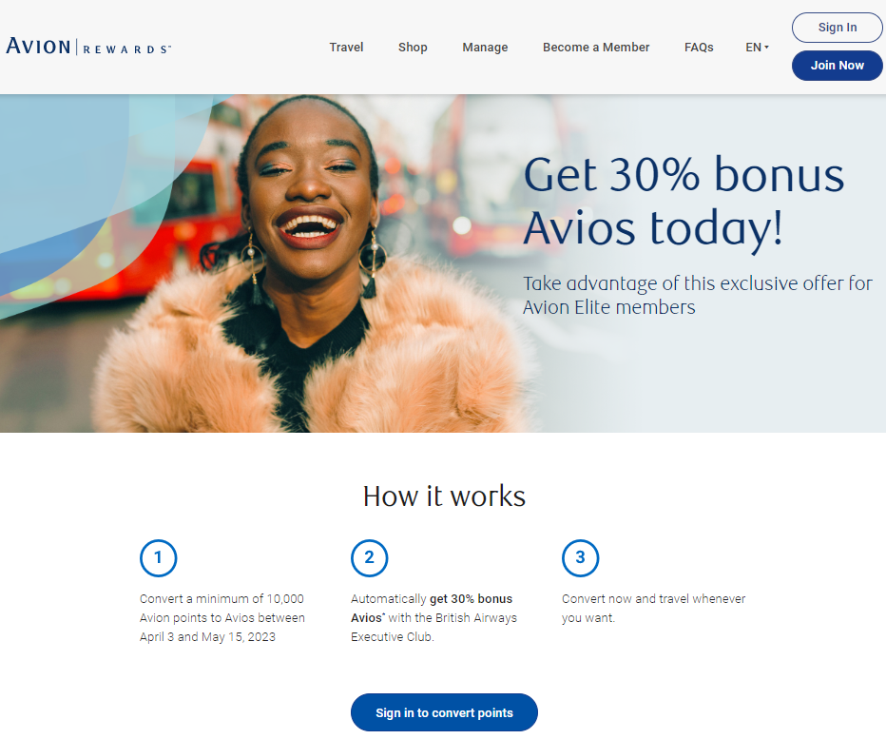Click the April 3 and May 15 date text
Viewport: 886px width, 739px height.
pos(207,636)
